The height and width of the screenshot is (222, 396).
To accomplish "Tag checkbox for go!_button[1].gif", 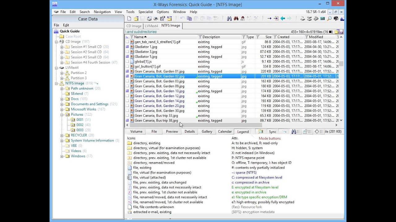I will 127,66.
